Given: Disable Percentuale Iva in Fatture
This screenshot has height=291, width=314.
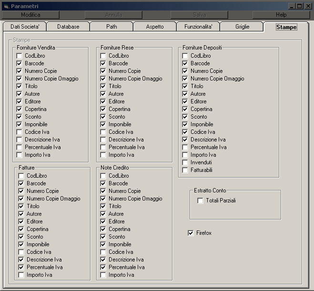Looking at the screenshot, I should click(21, 267).
